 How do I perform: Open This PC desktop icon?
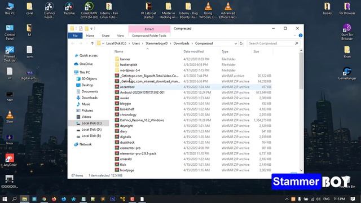pos(10,8)
